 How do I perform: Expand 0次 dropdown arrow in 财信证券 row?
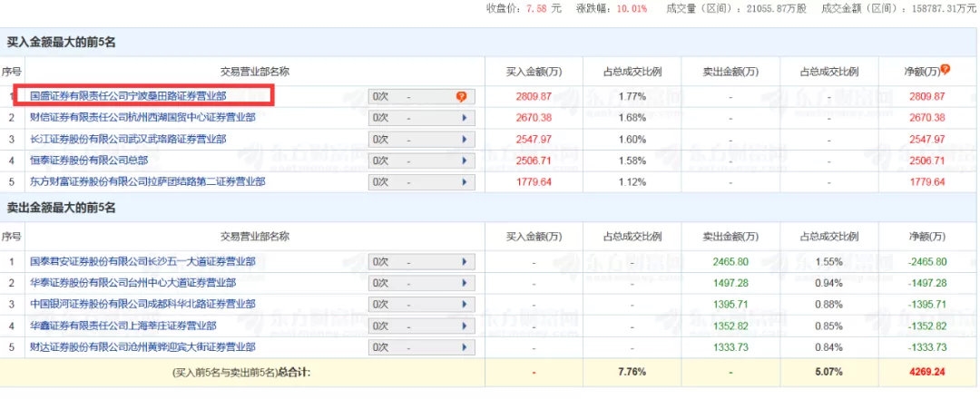[x=464, y=118]
